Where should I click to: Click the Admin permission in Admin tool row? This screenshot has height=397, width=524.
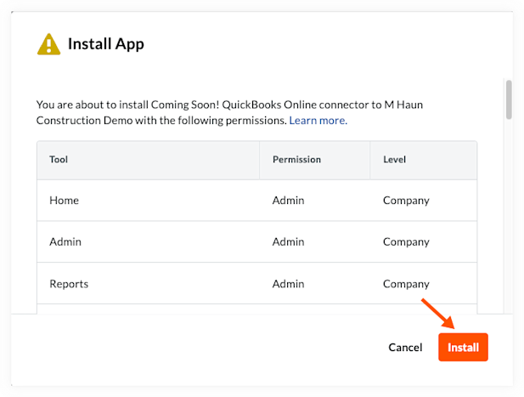(x=288, y=241)
